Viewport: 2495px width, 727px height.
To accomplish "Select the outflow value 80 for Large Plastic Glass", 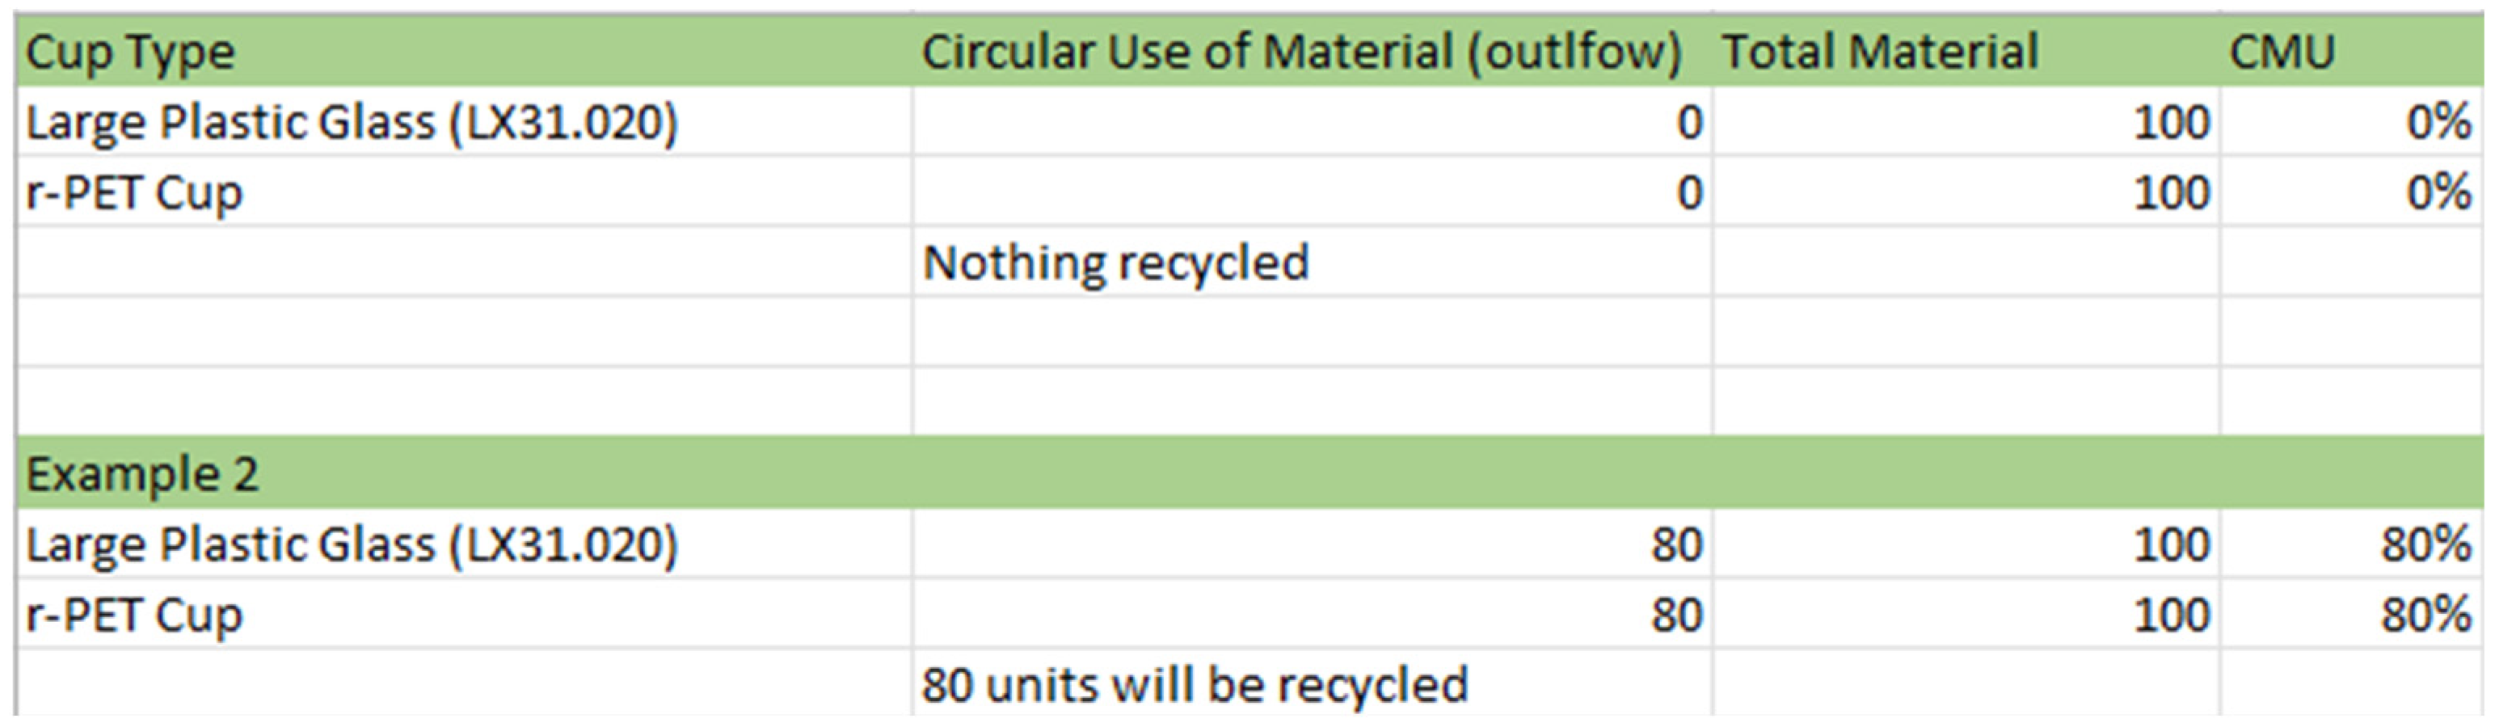I will (x=1313, y=544).
